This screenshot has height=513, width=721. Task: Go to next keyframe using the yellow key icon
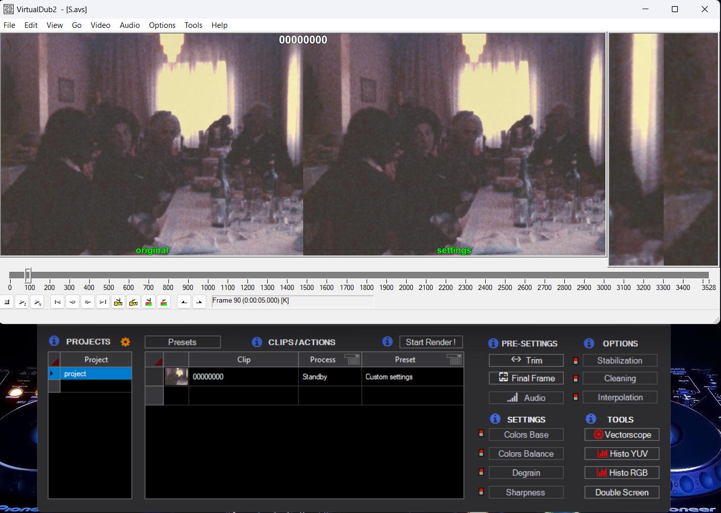tap(133, 302)
